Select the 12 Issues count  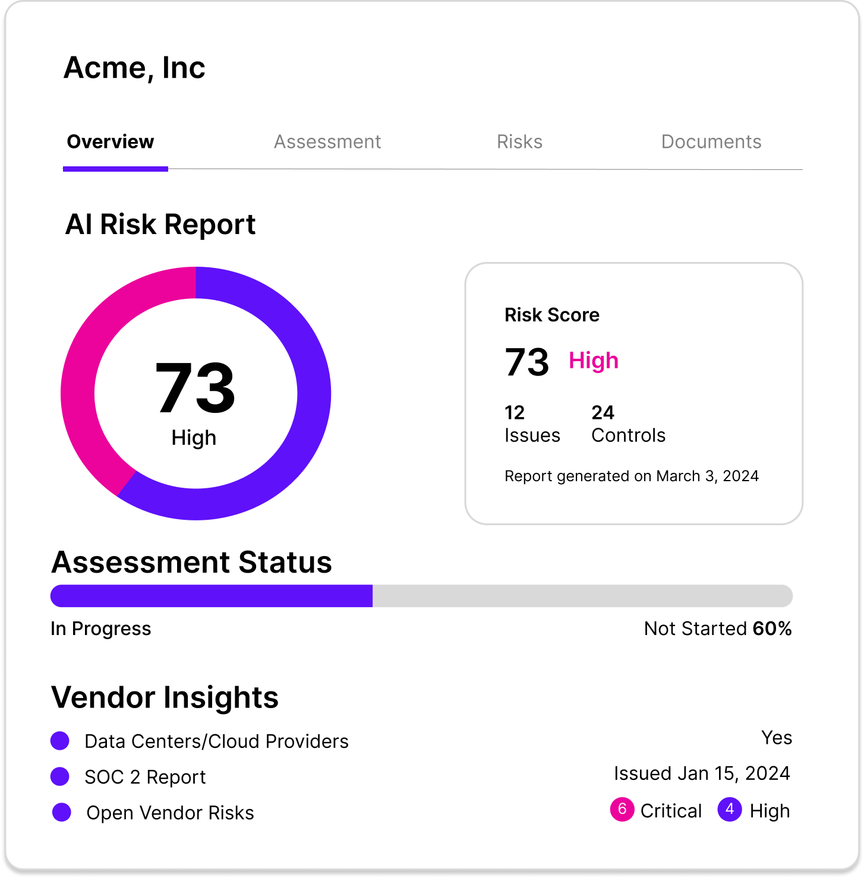tap(532, 424)
